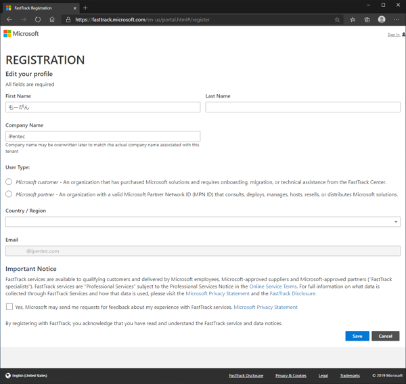406x384 pixels.
Task: Click the 'Edit your profile' heading
Action: pyautogui.click(x=29, y=74)
